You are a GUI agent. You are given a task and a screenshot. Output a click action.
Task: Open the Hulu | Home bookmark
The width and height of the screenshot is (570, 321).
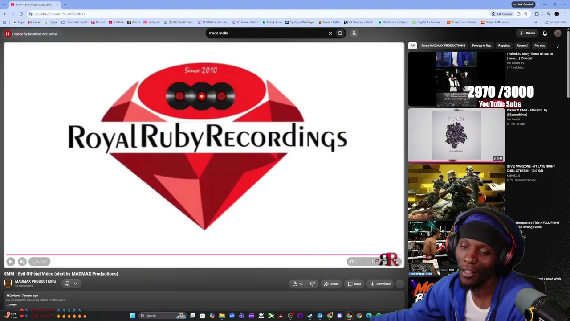tap(272, 22)
